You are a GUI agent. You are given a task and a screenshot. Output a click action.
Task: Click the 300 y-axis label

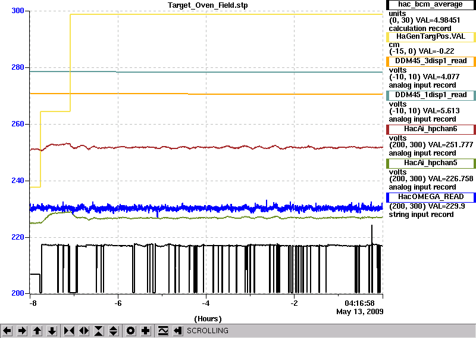18,11
